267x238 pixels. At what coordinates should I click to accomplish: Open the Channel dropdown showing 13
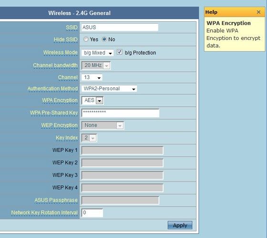coord(92,77)
